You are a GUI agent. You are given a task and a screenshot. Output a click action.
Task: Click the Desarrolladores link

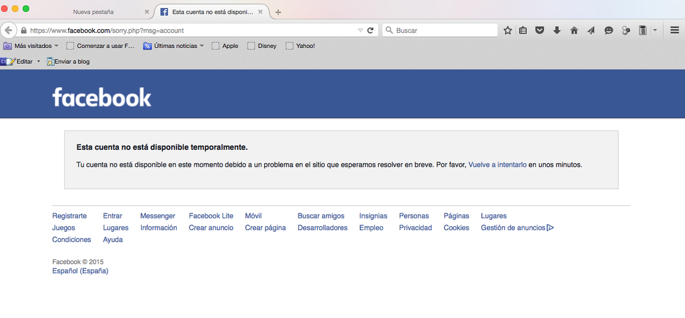(x=323, y=227)
